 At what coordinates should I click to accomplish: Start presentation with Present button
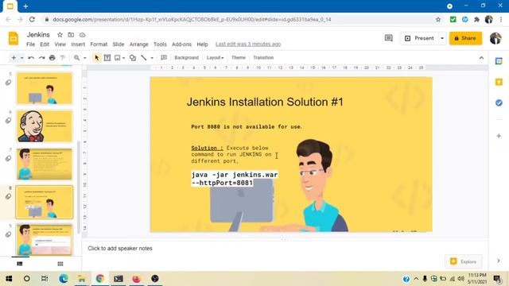(x=419, y=38)
